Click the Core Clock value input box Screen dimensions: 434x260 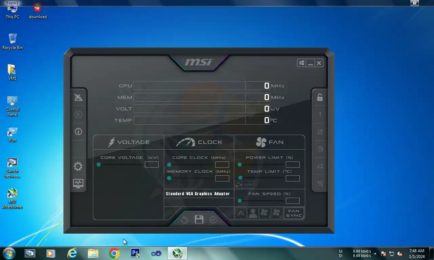pos(222,165)
